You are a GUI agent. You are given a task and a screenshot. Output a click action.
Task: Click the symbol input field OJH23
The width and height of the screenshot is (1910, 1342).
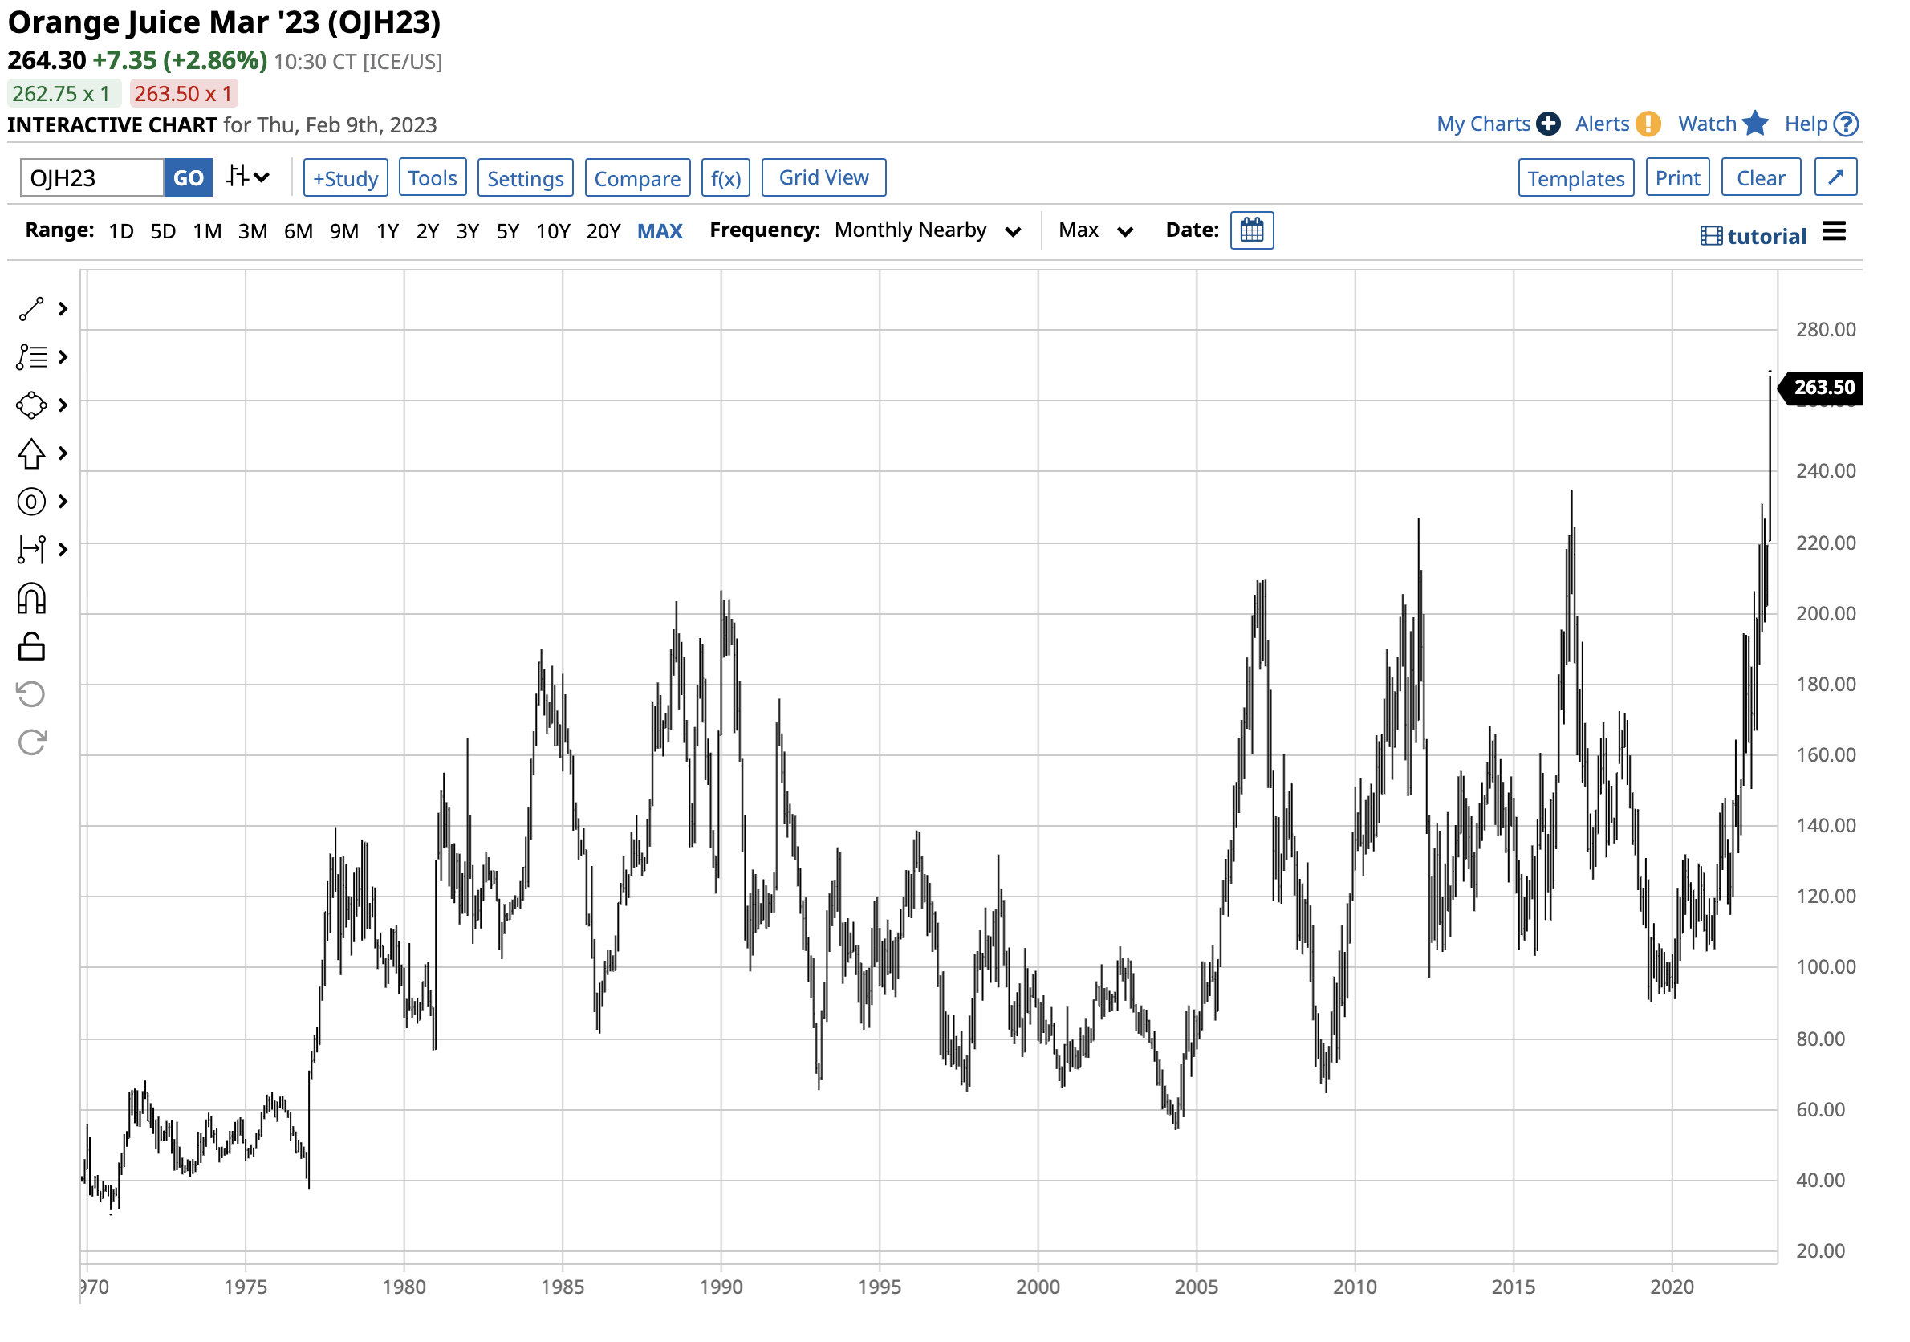91,178
